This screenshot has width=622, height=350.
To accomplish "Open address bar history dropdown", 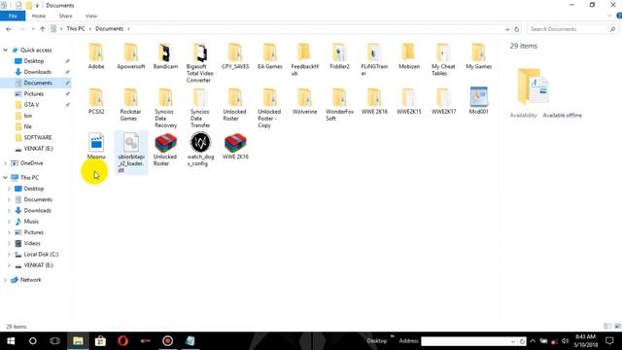I will click(x=507, y=29).
